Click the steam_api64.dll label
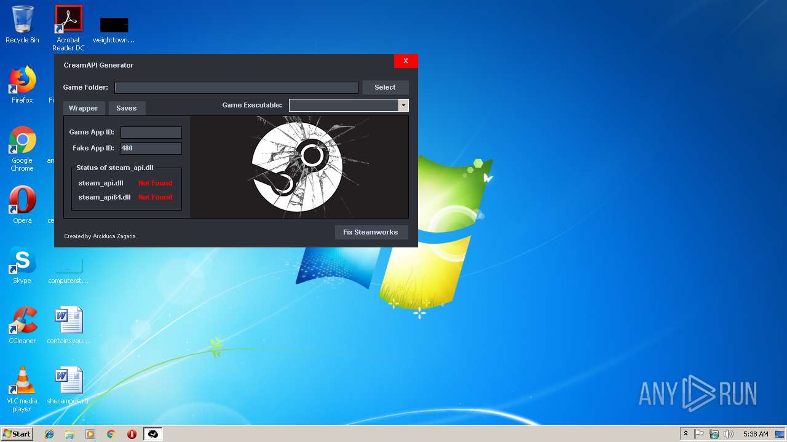The image size is (787, 442). pyautogui.click(x=105, y=197)
